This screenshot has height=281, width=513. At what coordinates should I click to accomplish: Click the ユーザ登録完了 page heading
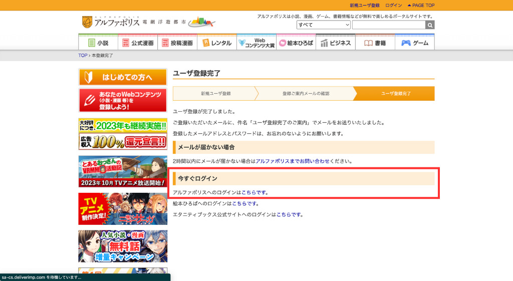[196, 73]
